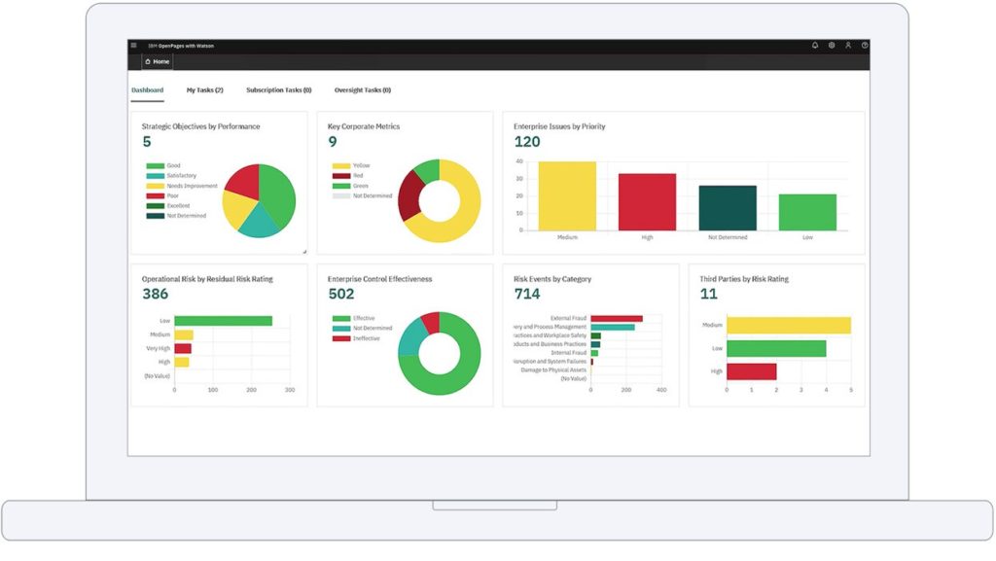Image resolution: width=996 pixels, height=561 pixels.
Task: Open the notifications bell icon
Action: (x=815, y=45)
